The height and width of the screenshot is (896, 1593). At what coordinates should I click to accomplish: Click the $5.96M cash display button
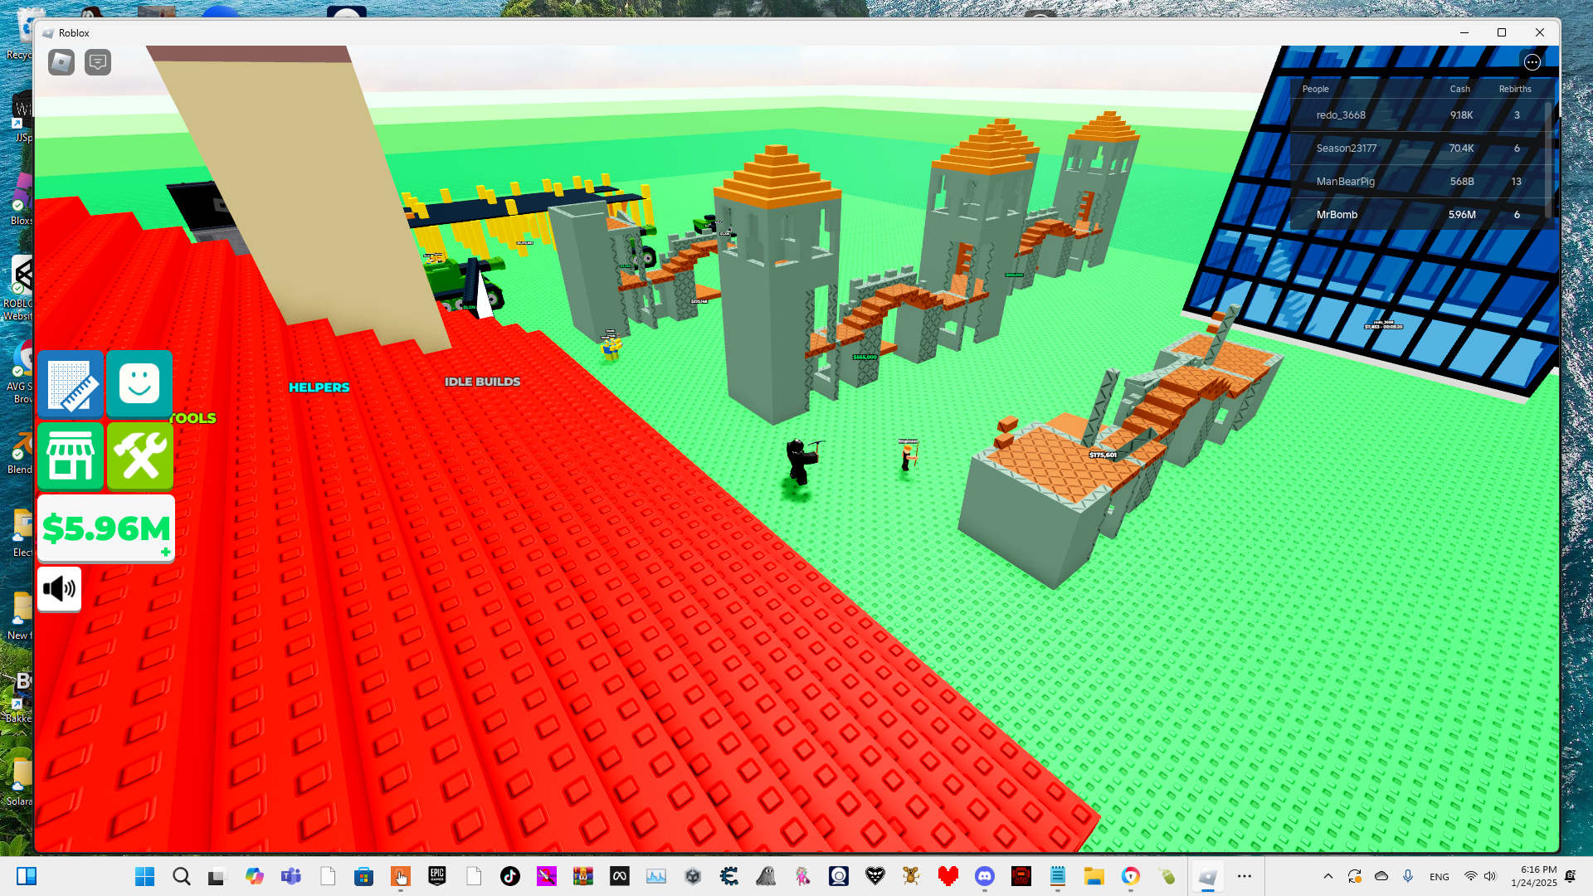click(105, 528)
